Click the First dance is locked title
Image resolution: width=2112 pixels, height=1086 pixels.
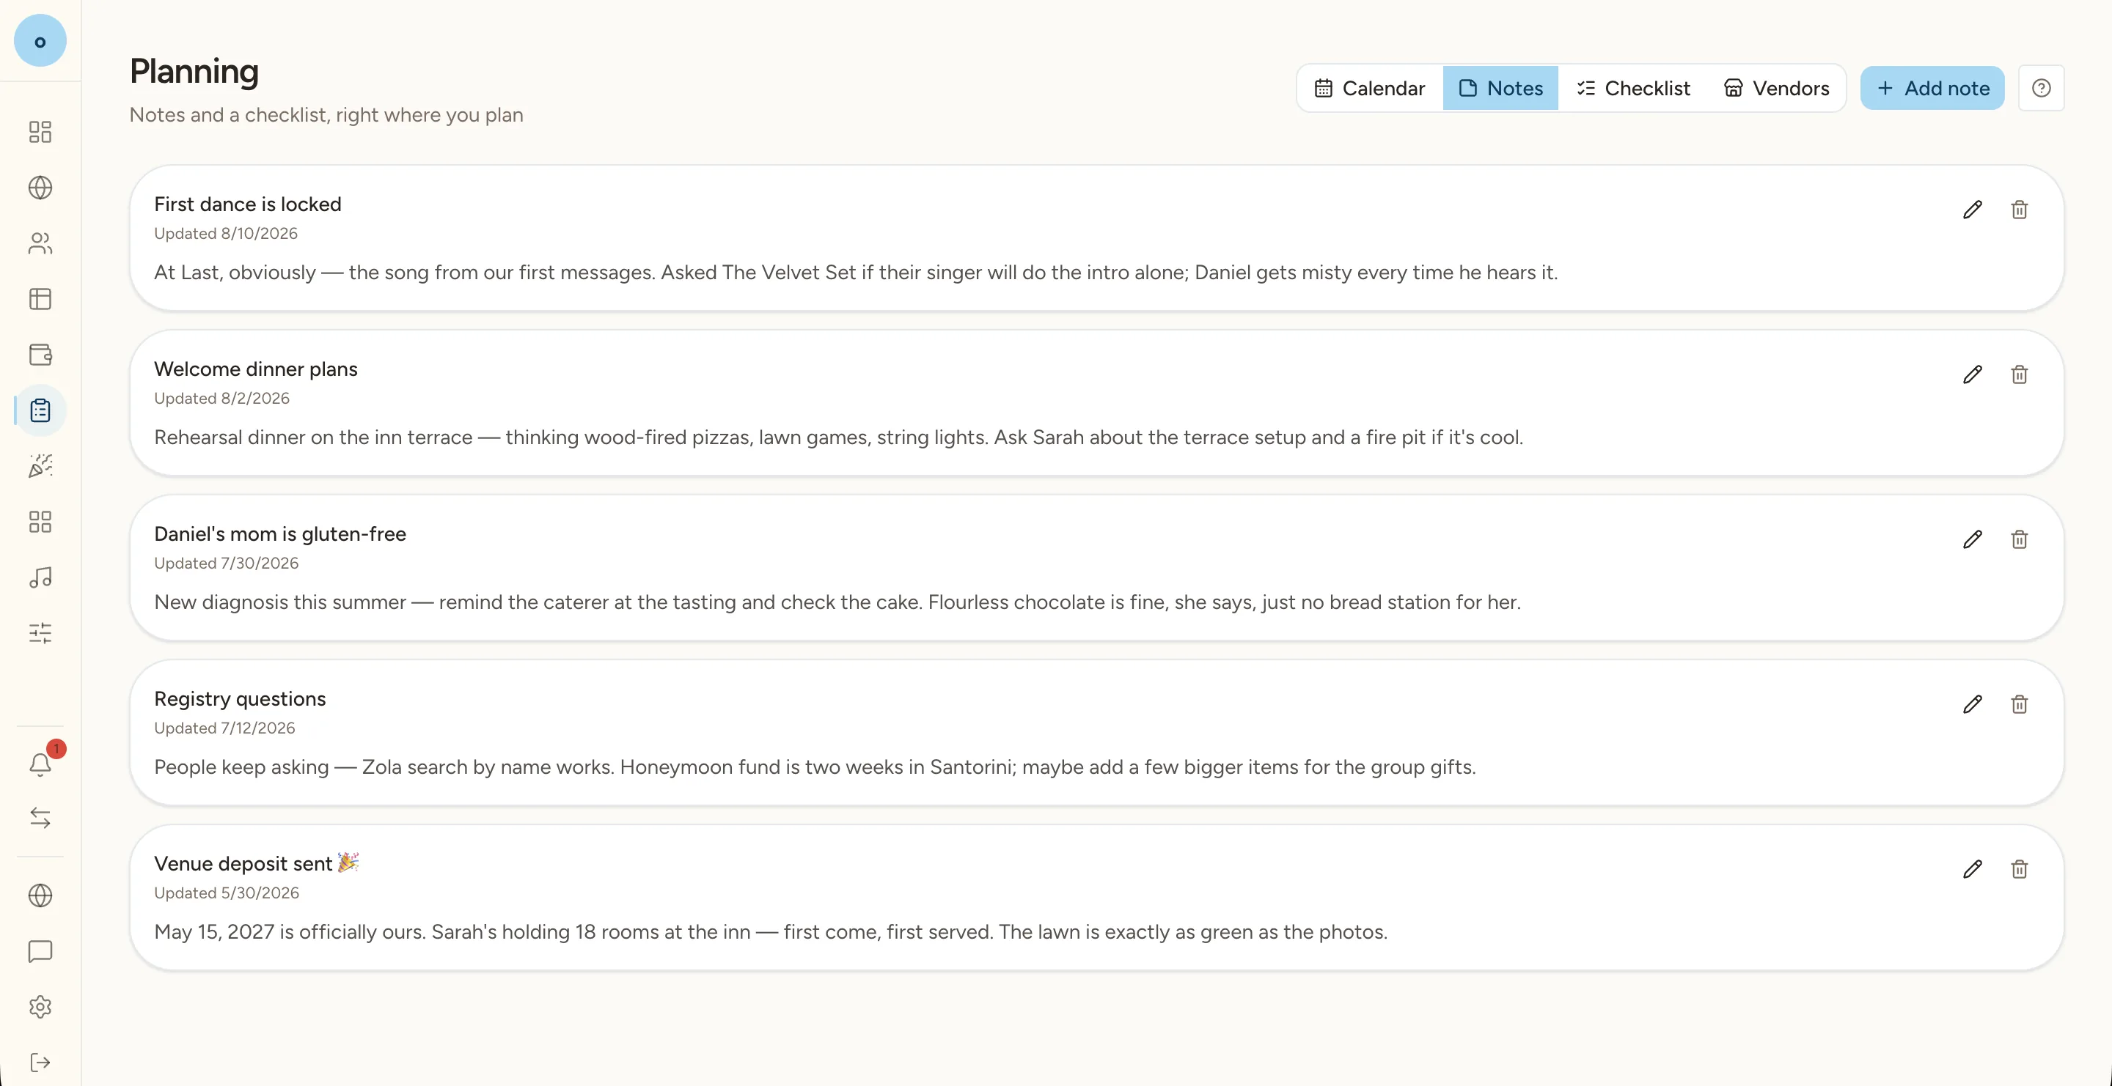tap(248, 204)
